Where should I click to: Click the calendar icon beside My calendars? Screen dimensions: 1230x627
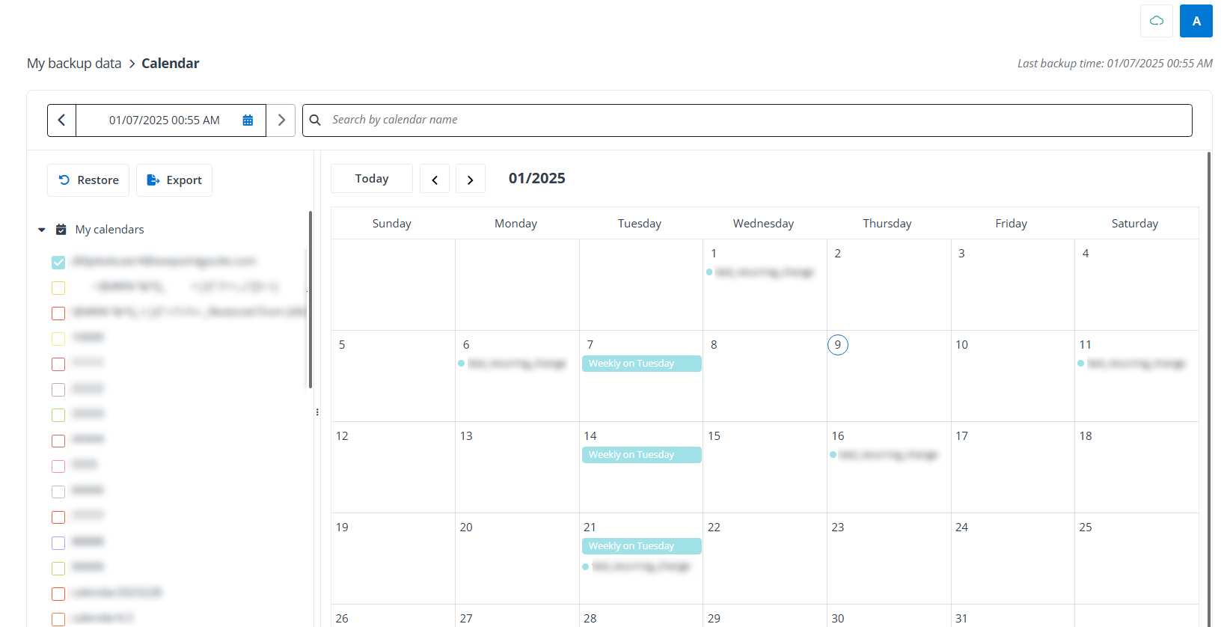(61, 229)
